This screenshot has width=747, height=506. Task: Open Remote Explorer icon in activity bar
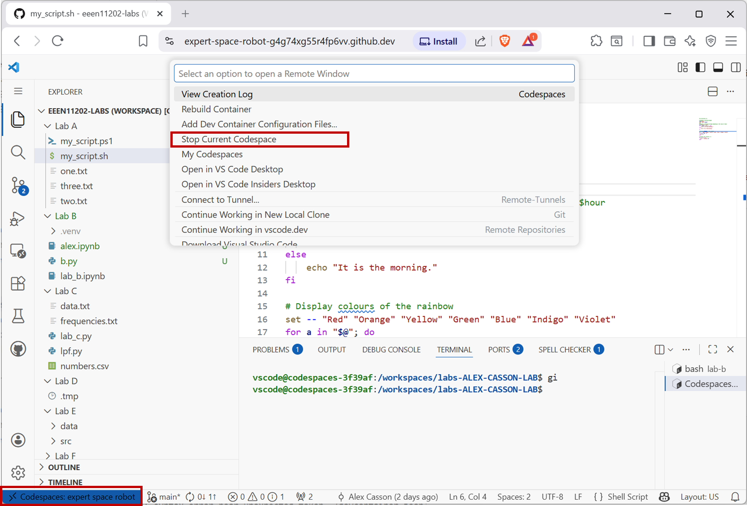(18, 251)
